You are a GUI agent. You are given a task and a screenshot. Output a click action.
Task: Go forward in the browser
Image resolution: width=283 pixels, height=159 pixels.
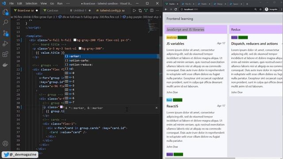tap(171, 9)
